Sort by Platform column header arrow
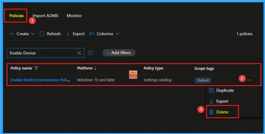The image size is (265, 134). [95, 68]
